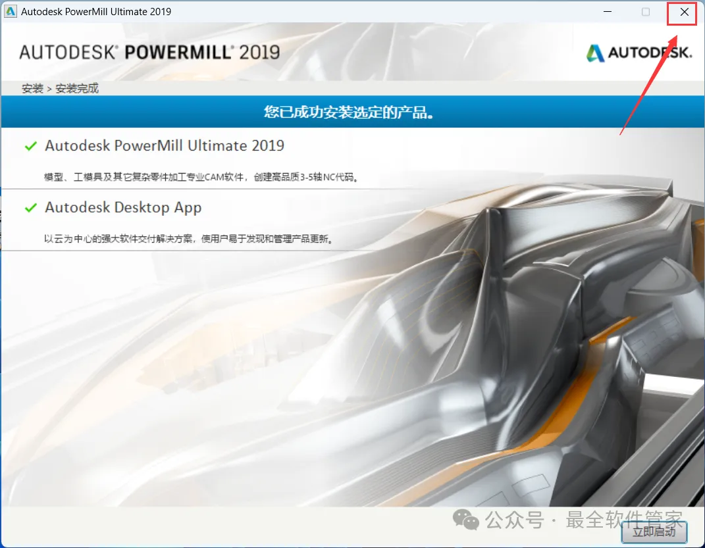Click the 'AUTODESK POWERMILL 2019' header title
Viewport: 705px width, 548px height.
coord(149,53)
